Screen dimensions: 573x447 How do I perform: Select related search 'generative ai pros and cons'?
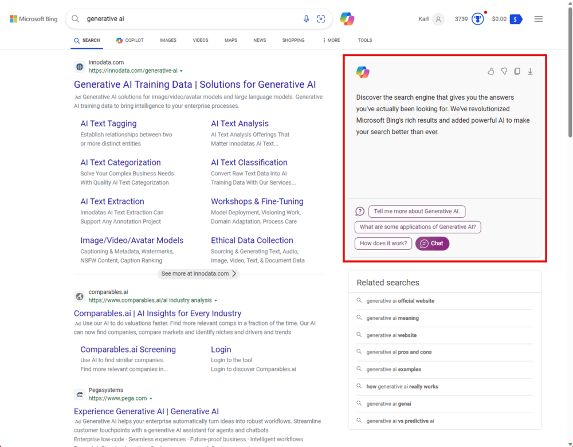pos(399,352)
